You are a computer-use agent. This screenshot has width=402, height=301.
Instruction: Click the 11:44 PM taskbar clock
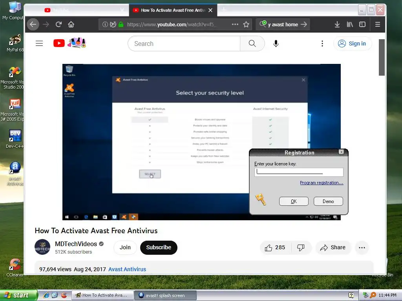point(387,295)
